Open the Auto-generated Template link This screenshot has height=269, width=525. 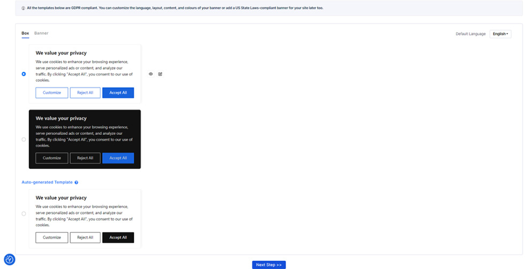[47, 182]
